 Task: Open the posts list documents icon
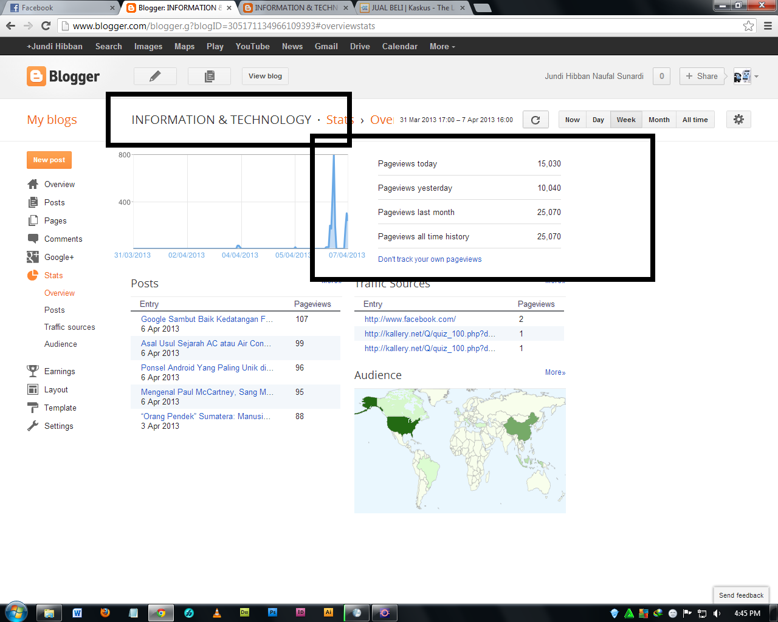(x=209, y=76)
